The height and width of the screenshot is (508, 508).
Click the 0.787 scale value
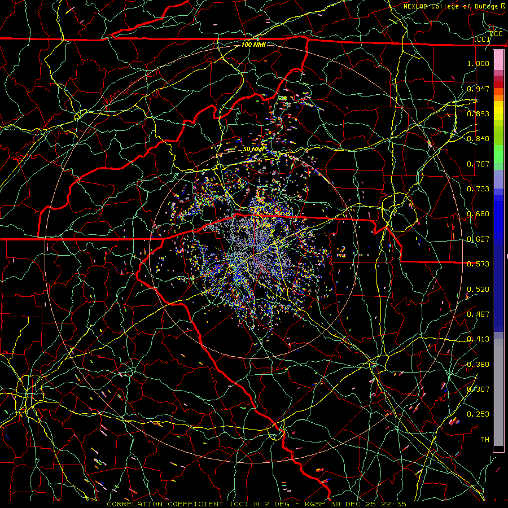tap(478, 164)
